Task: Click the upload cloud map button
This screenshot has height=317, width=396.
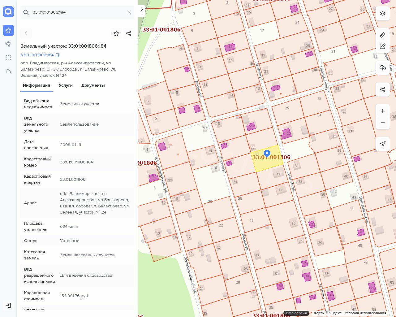Action: coord(383,68)
